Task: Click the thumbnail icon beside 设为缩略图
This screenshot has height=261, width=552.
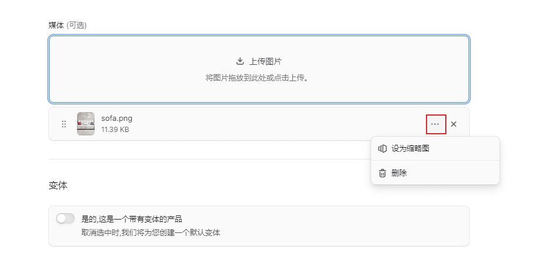Action: (382, 148)
